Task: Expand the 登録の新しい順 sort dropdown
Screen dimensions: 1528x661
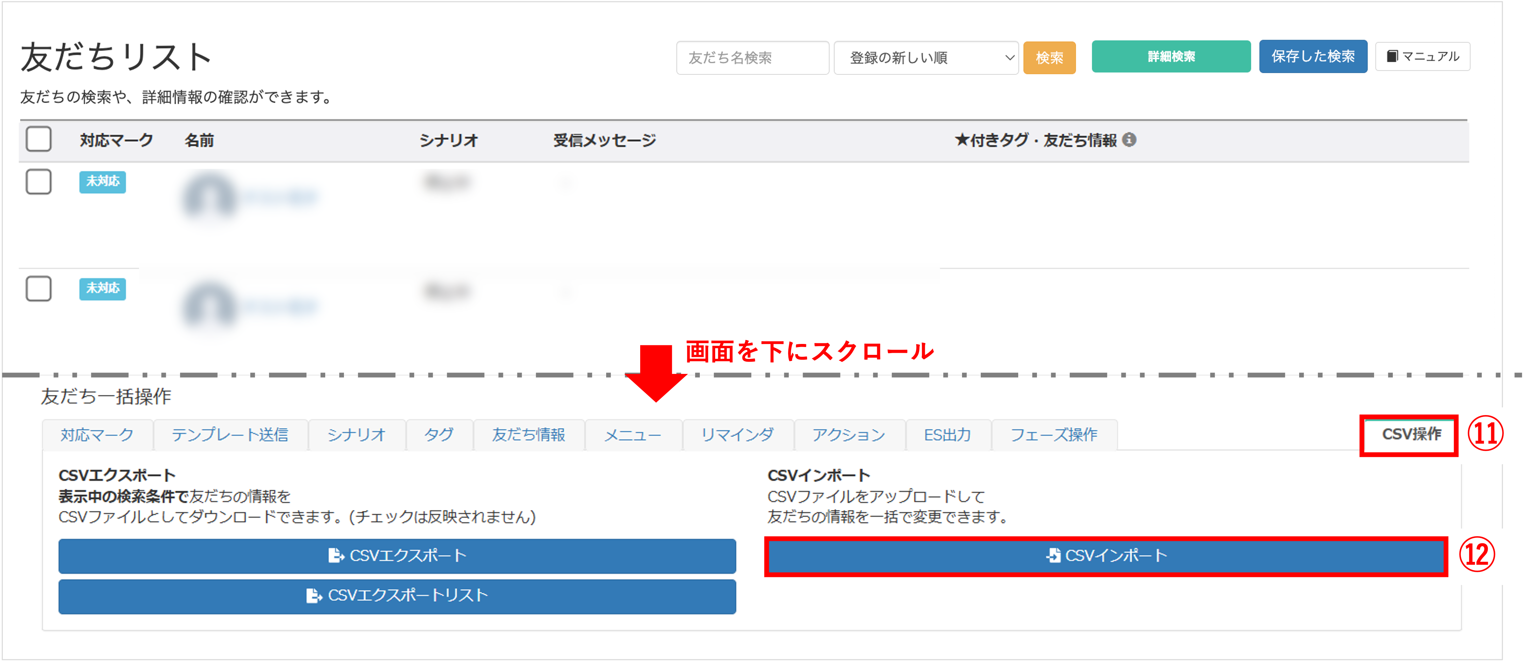Action: 925,58
